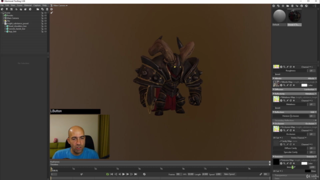
Task: Click the material folder icon
Action: [287, 6]
